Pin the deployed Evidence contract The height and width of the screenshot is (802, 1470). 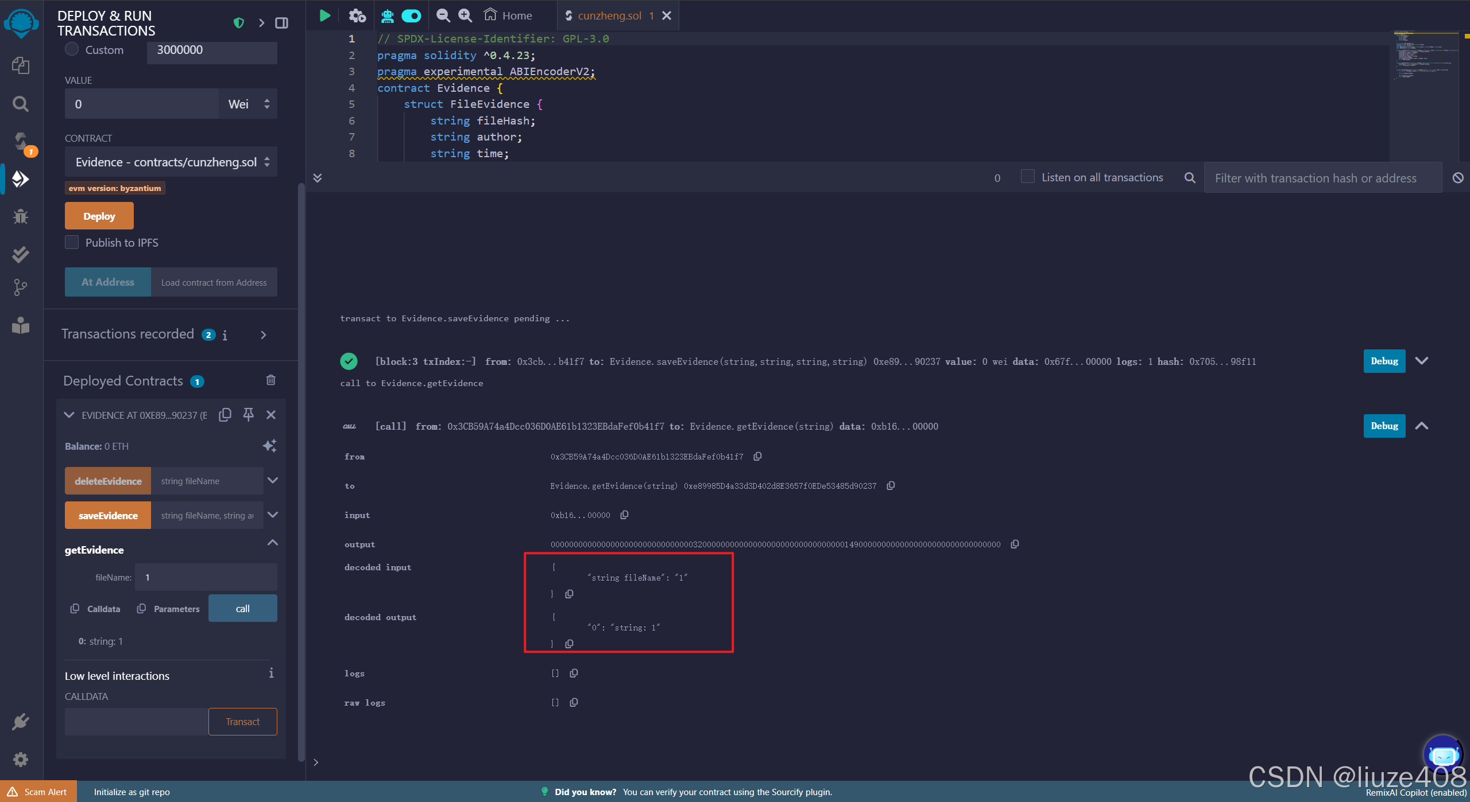248,415
